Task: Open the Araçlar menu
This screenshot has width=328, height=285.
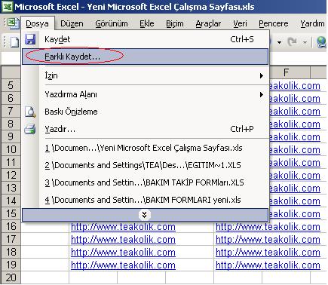Action: point(208,23)
